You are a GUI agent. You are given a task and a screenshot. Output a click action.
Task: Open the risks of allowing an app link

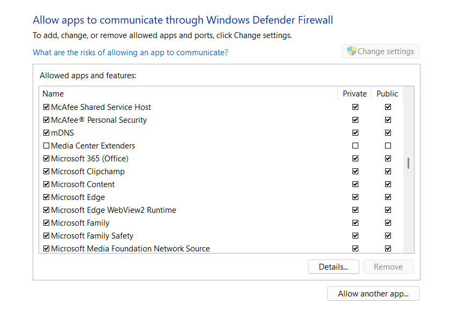130,53
